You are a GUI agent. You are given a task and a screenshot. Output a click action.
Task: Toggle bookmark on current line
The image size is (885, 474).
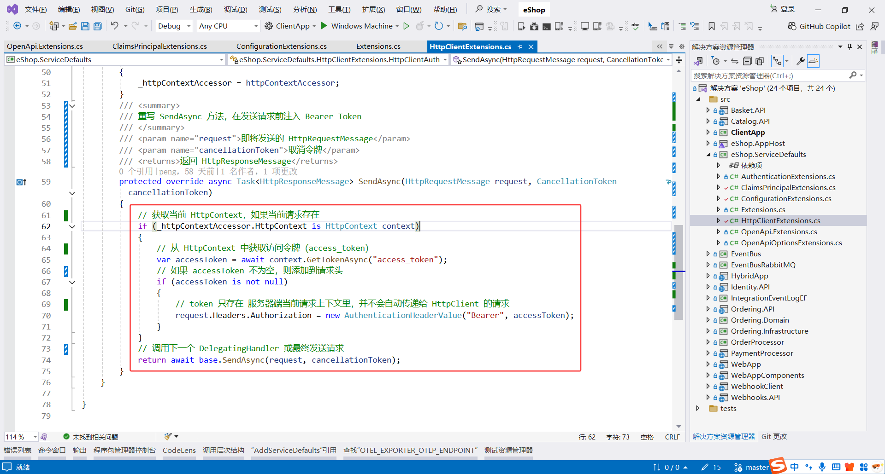point(712,26)
